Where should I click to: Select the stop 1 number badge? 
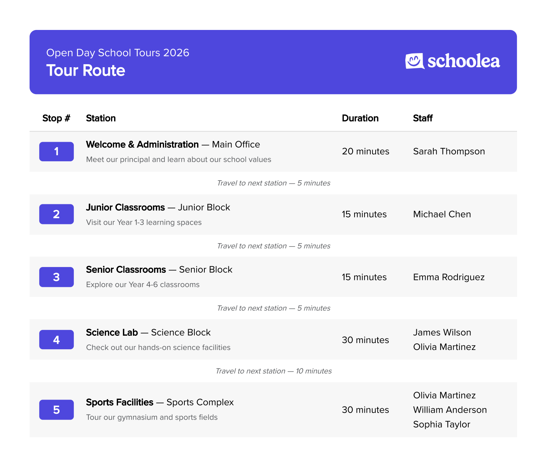56,151
